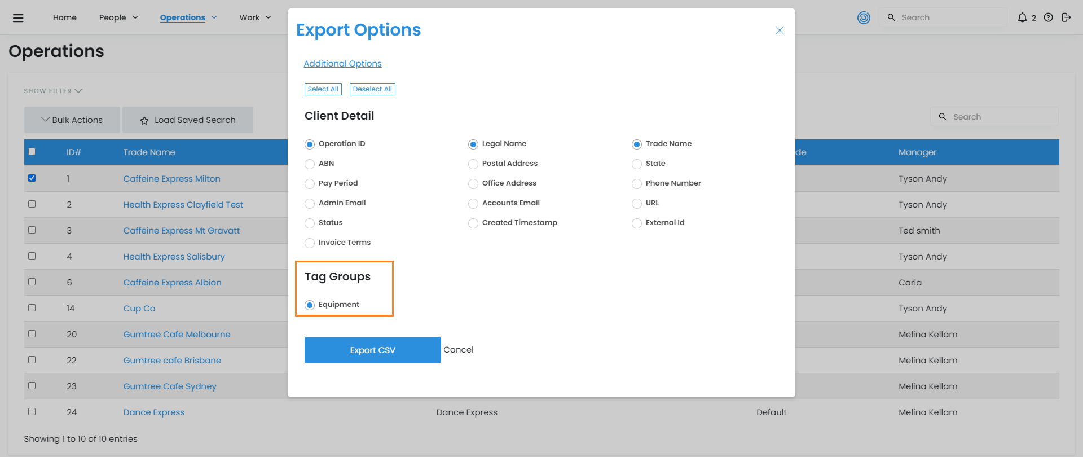The width and height of the screenshot is (1083, 457).
Task: Click the blue spiral target icon
Action: [864, 18]
